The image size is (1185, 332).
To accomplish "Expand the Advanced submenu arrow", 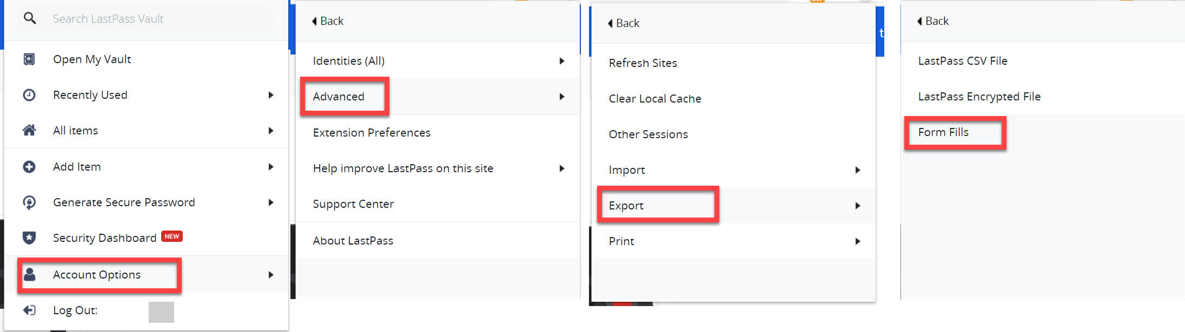I will (x=562, y=97).
